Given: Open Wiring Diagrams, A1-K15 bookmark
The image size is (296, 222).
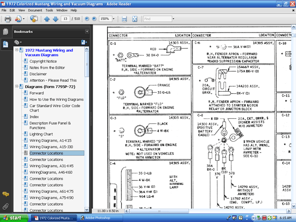Looking at the screenshot, I should (51, 141).
